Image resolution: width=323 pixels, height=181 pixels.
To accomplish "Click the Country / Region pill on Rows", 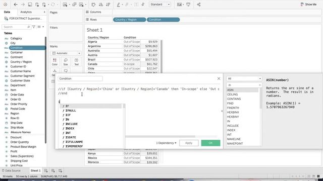I will pyautogui.click(x=129, y=20).
